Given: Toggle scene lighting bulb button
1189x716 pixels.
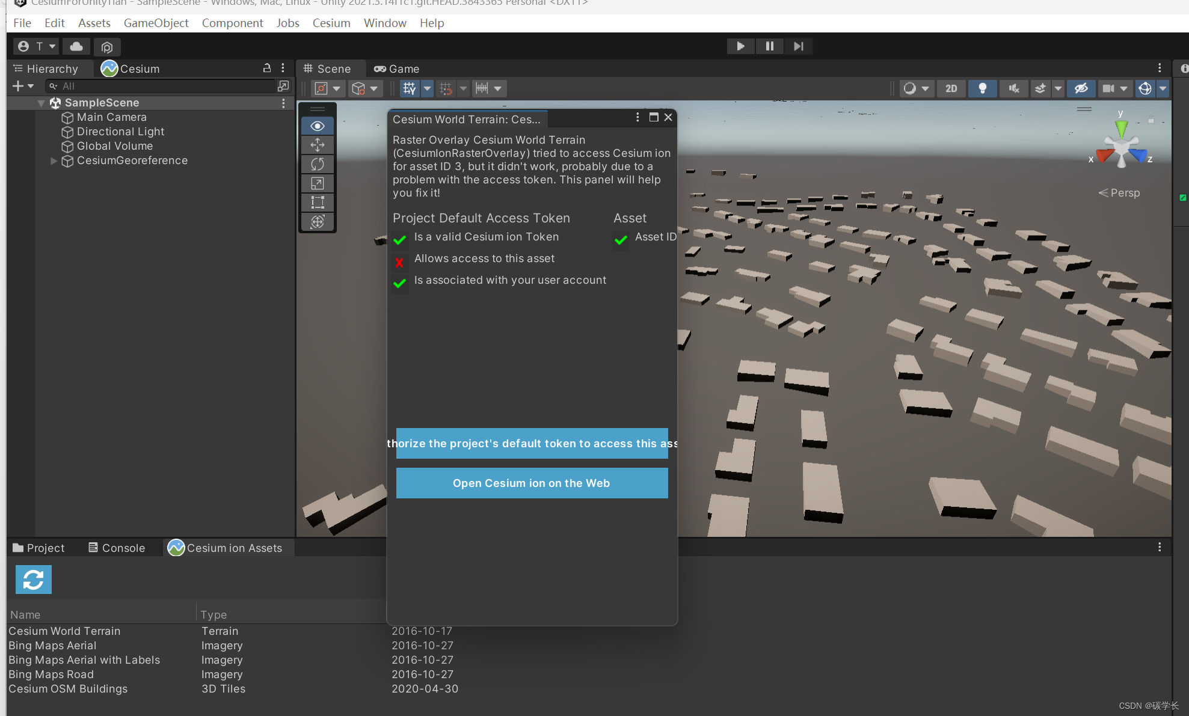Looking at the screenshot, I should click(x=982, y=88).
